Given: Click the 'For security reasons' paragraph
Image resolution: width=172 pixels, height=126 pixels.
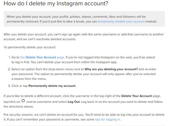Looking at the screenshot, I should click(84, 117).
